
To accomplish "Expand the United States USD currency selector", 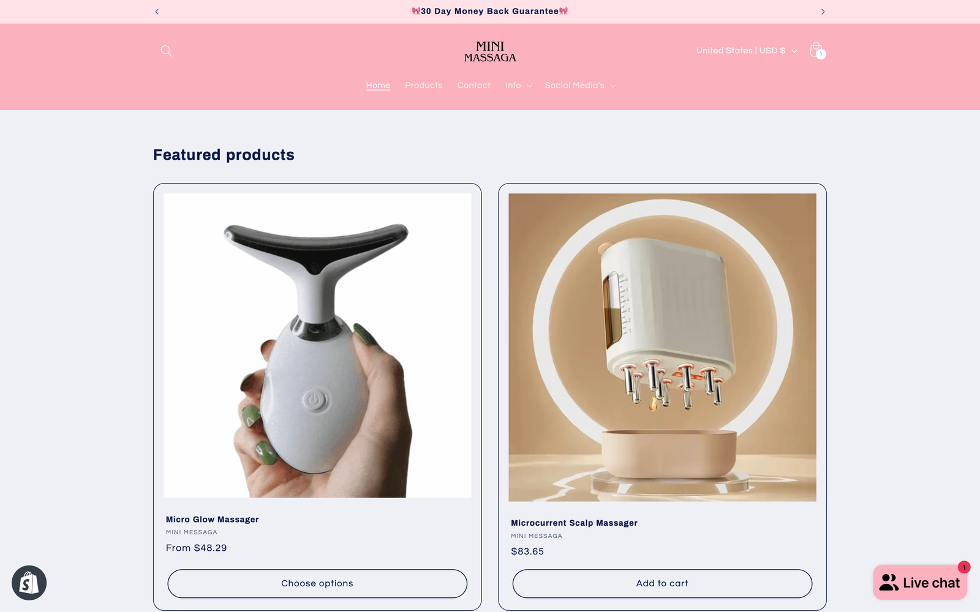I will 746,51.
